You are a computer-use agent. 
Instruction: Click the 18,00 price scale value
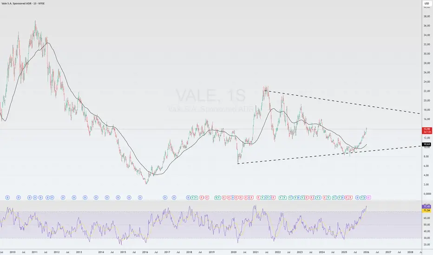[x=426, y=110]
